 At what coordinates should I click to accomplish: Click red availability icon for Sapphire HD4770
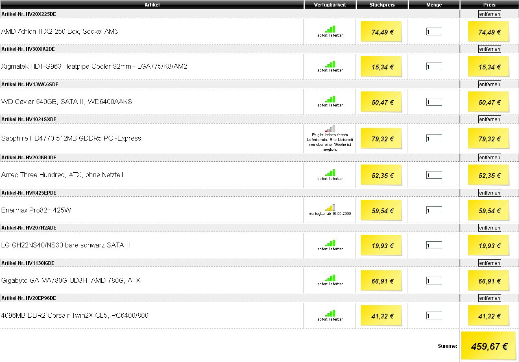tap(330, 129)
